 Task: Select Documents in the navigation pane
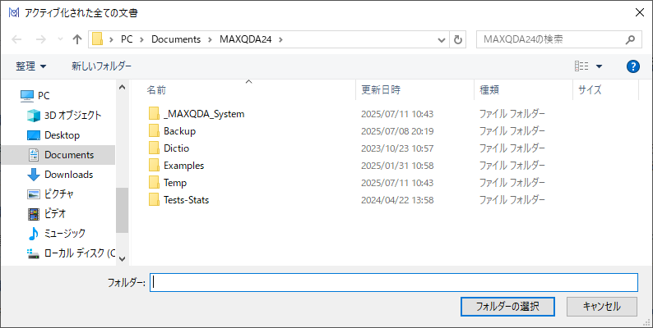[x=58, y=155]
